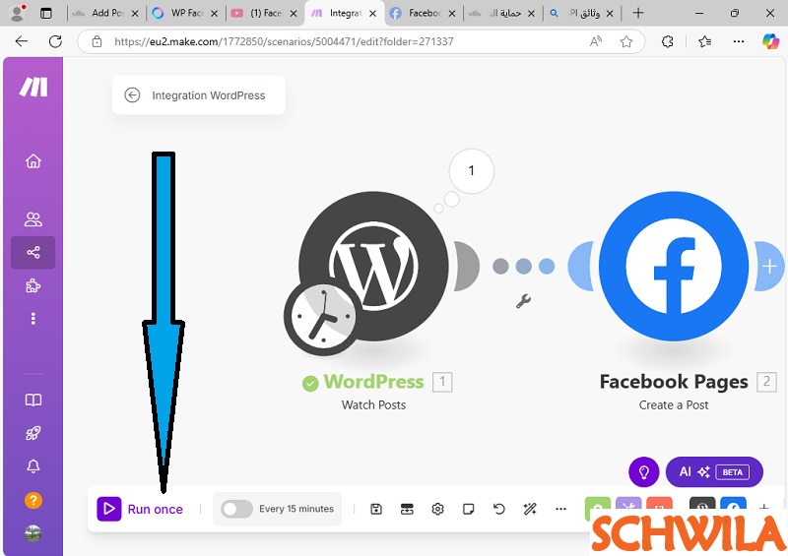This screenshot has width=788, height=556.
Task: Open Resource hub book icon in sidebar
Action: pyautogui.click(x=33, y=400)
